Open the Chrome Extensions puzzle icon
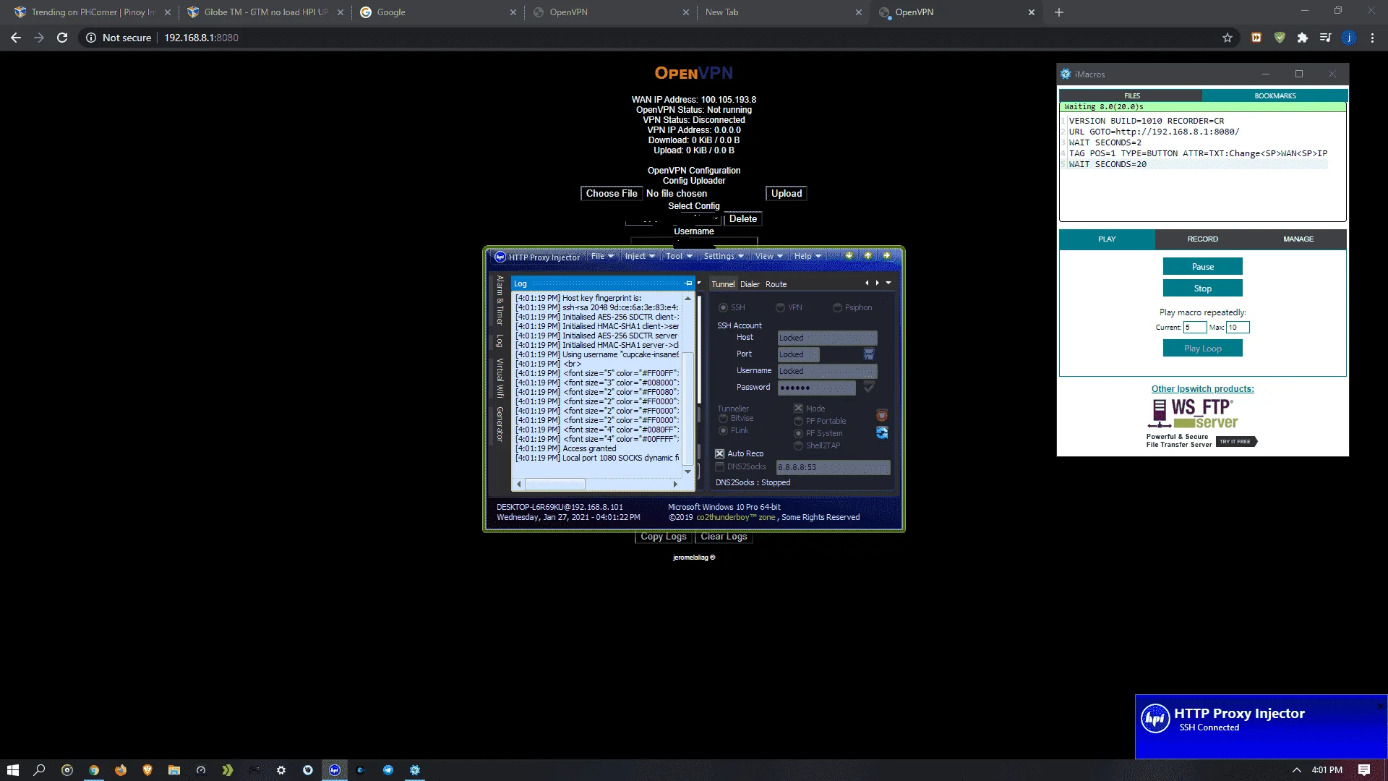The height and width of the screenshot is (781, 1388). click(x=1303, y=38)
